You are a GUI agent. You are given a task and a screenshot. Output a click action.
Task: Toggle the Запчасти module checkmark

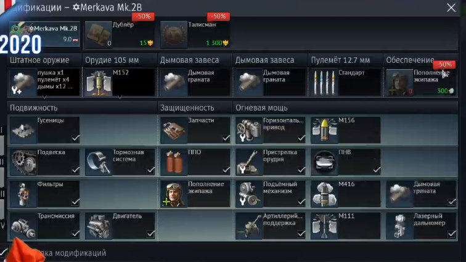226,138
